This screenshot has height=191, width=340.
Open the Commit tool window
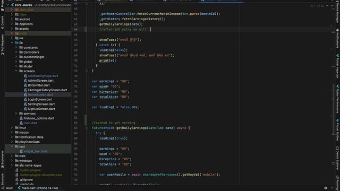click(x=2, y=22)
